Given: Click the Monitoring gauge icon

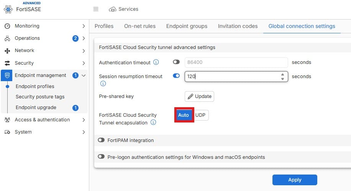Looking at the screenshot, I should [x=7, y=26].
